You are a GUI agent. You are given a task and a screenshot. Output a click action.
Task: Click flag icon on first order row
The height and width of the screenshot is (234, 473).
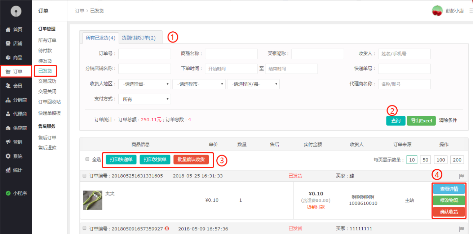(x=461, y=176)
